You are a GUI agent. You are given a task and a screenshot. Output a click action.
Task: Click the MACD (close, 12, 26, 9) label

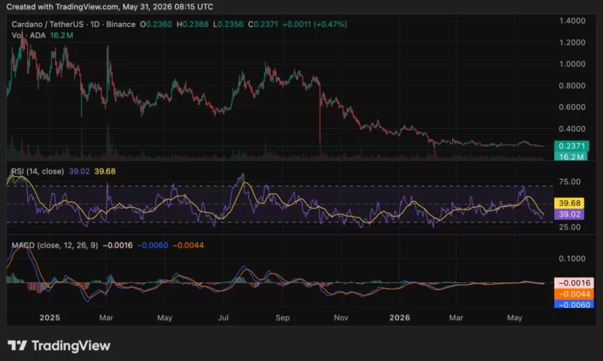coord(55,245)
